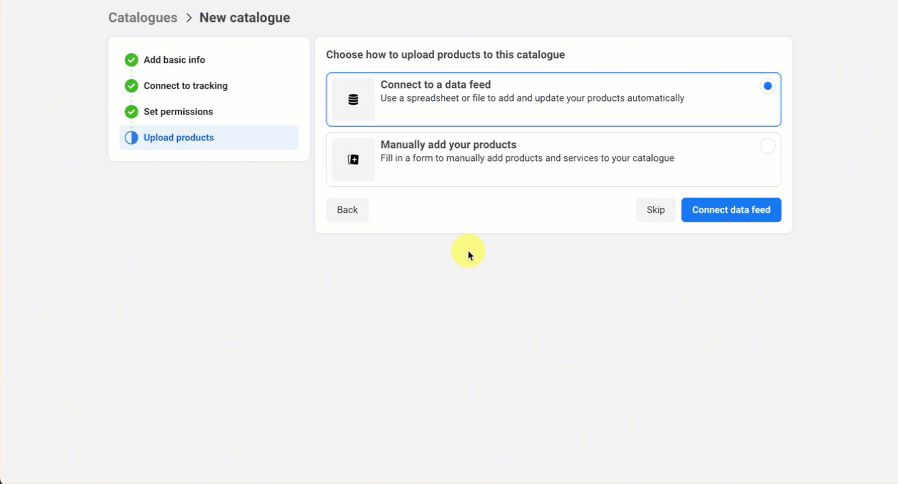This screenshot has height=484, width=898.
Task: Click the database icon for data feed
Action: 353,100
